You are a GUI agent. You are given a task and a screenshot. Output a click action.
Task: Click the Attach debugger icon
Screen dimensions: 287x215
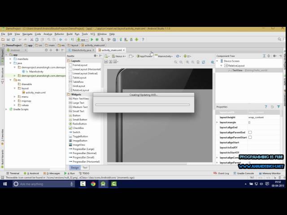click(x=103, y=39)
